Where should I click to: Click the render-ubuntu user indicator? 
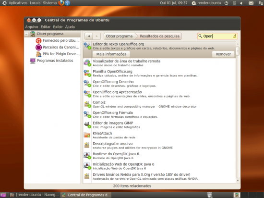coord(206,3)
